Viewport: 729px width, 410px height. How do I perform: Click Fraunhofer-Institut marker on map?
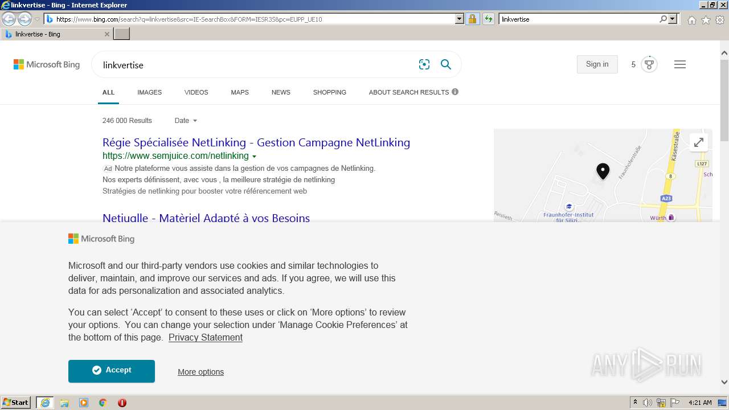[x=568, y=207]
